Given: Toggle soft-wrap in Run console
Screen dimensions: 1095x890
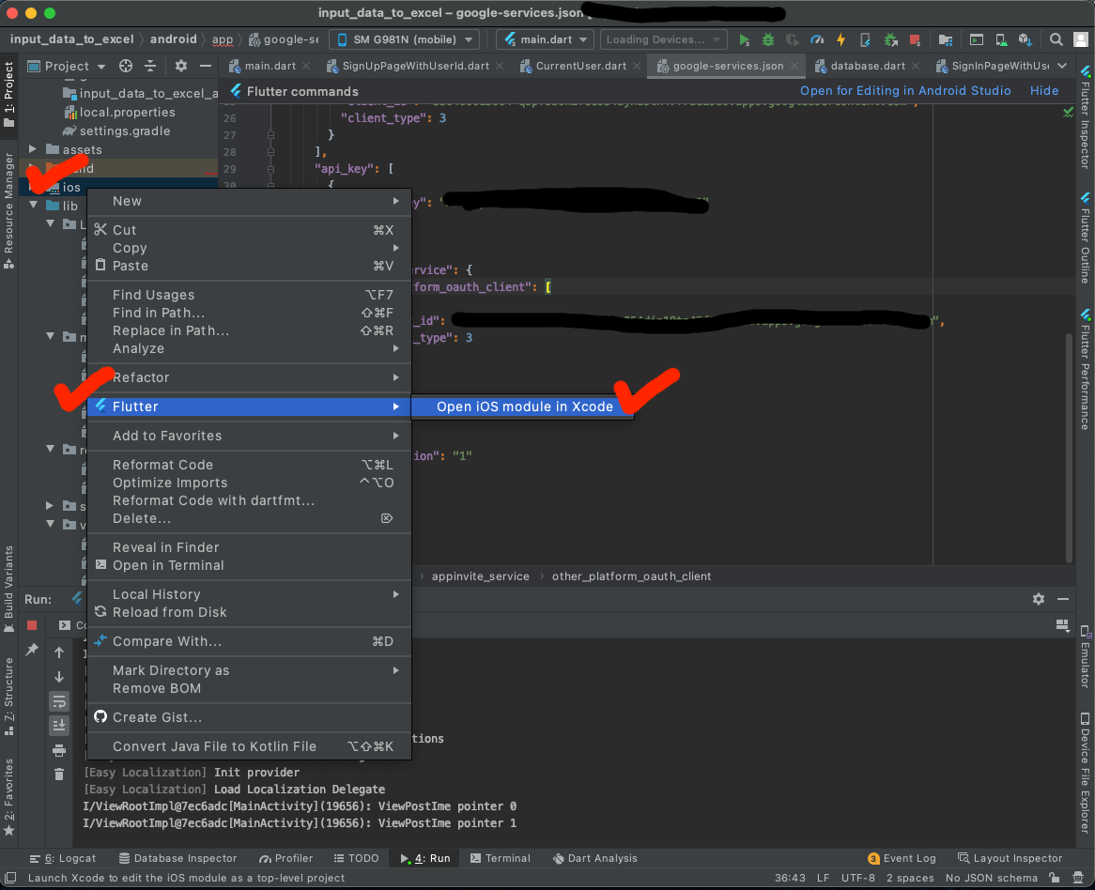Looking at the screenshot, I should coord(59,701).
